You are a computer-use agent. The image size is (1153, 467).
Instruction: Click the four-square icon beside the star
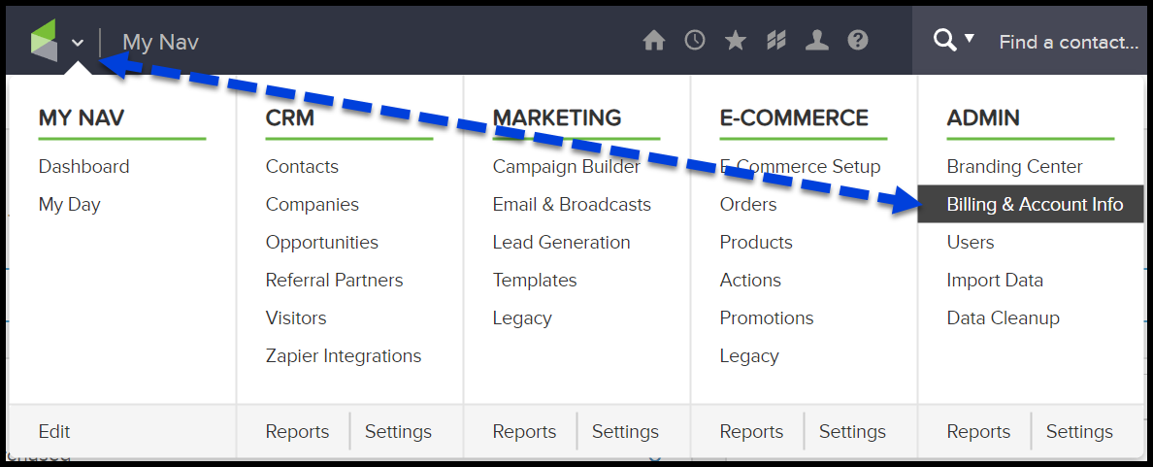point(775,41)
